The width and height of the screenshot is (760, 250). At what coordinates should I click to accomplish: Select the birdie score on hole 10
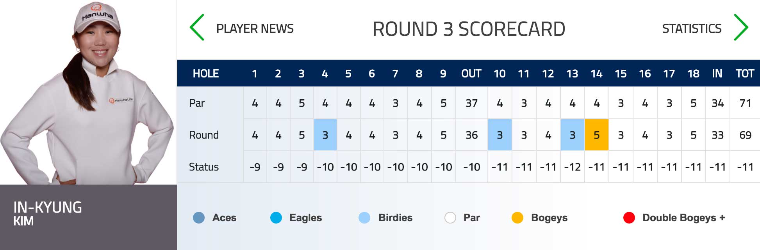(500, 135)
